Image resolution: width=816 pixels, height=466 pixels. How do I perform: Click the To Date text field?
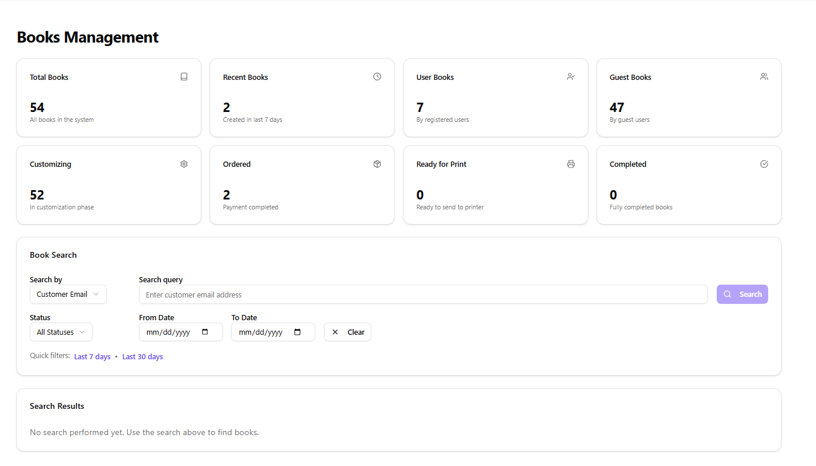point(261,332)
